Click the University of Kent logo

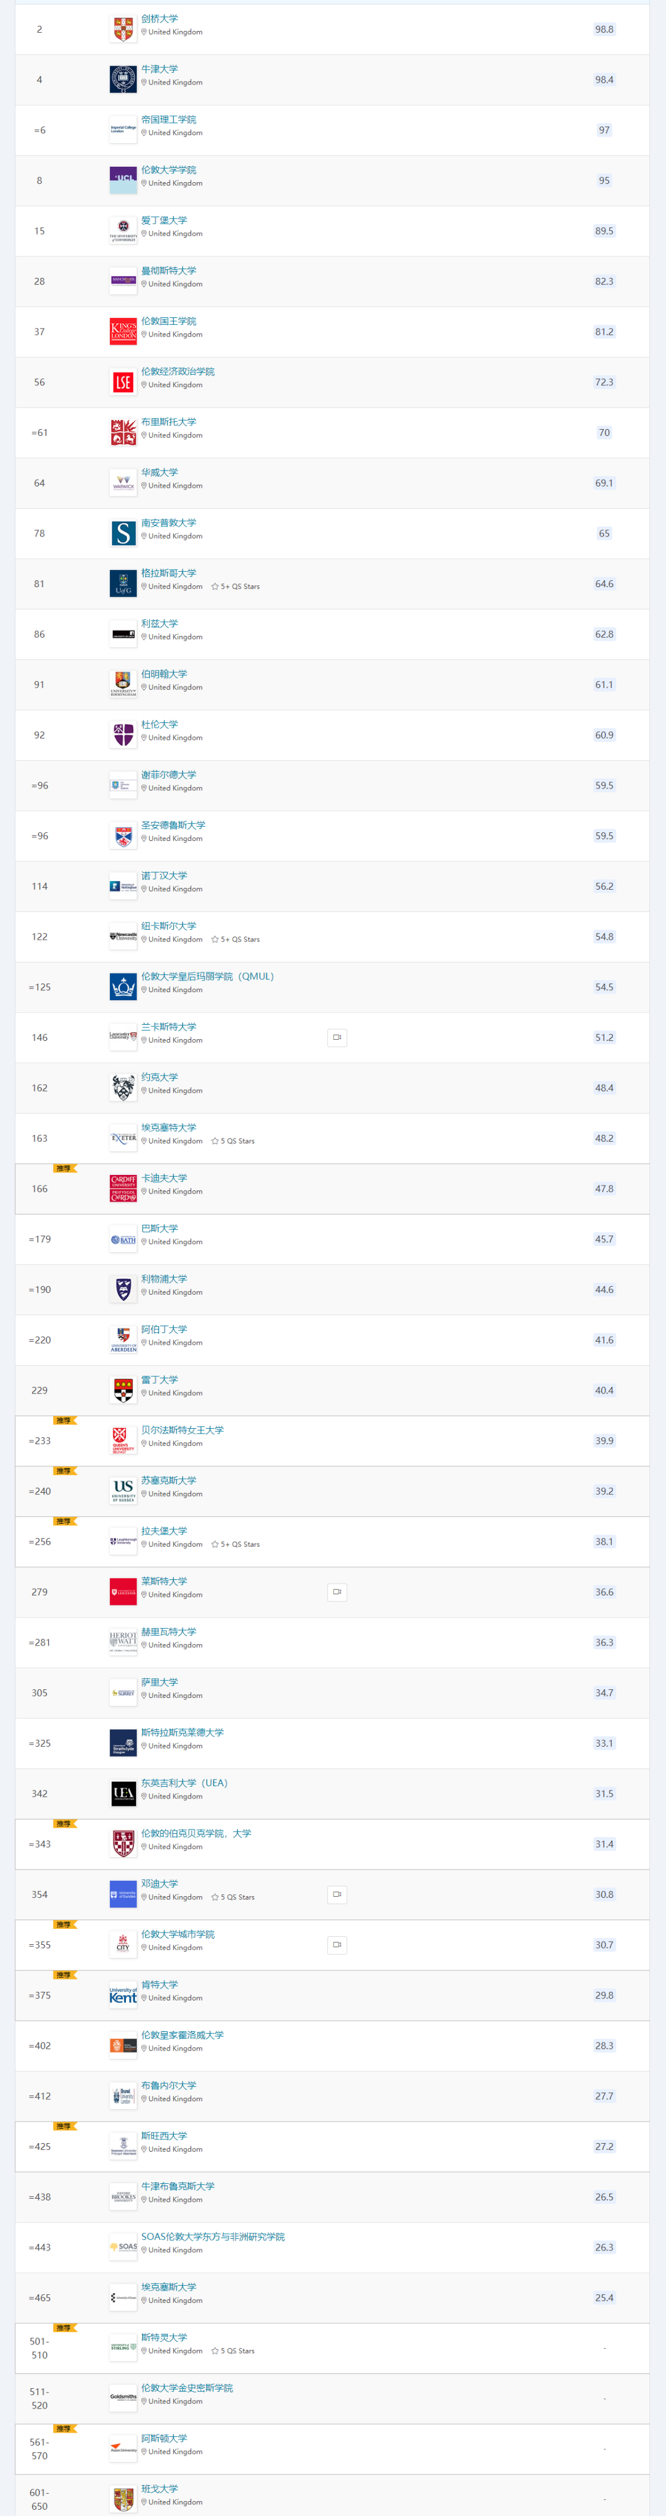[x=123, y=1996]
